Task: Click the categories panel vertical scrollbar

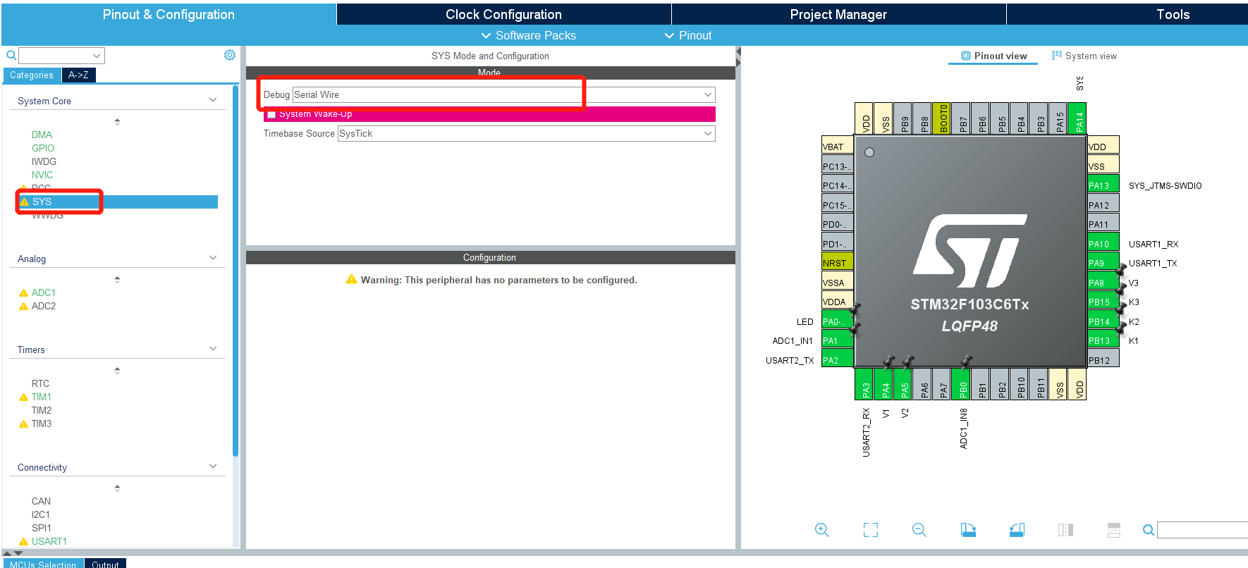Action: click(235, 271)
